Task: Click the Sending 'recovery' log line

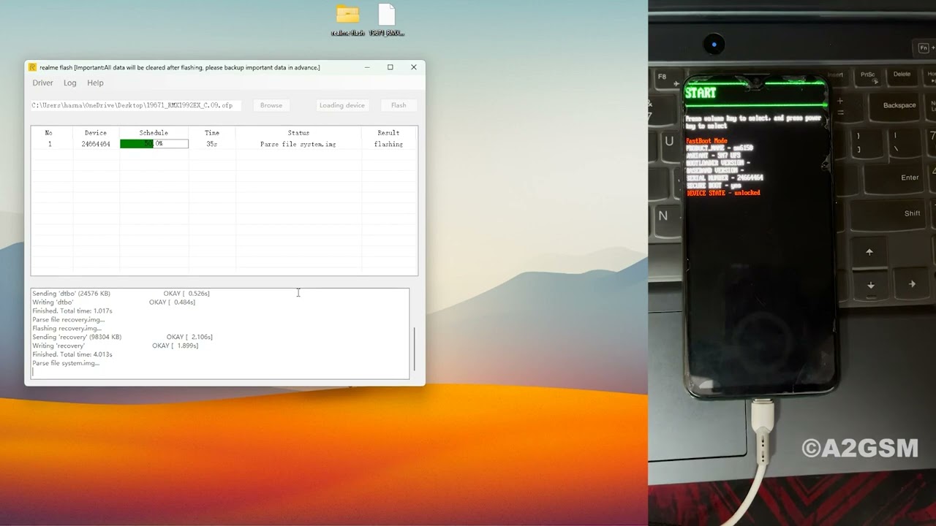Action: tap(122, 338)
